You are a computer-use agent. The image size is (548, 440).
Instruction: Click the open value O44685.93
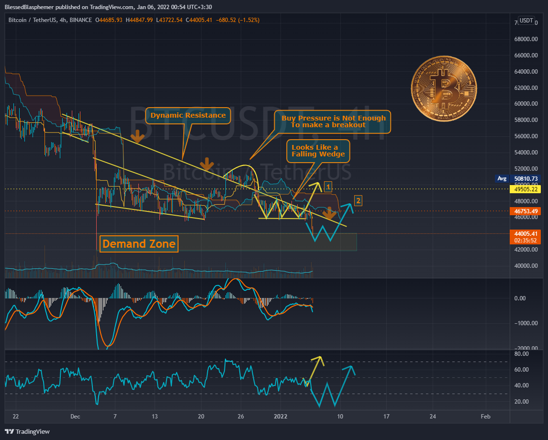click(109, 20)
